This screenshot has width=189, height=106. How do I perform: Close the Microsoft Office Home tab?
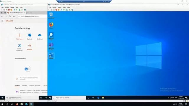[25, 13]
